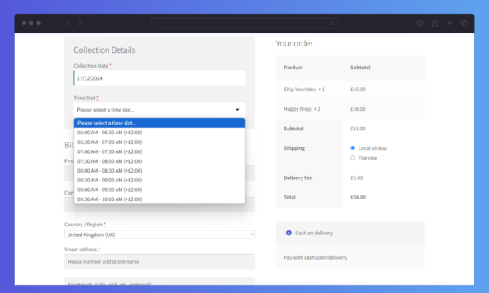Select Cash on delivery payment method
489x293 pixels.
(x=289, y=233)
